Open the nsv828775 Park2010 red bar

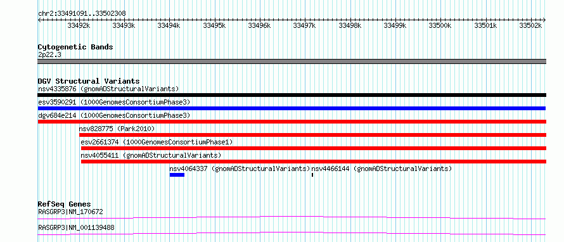[x=312, y=135]
